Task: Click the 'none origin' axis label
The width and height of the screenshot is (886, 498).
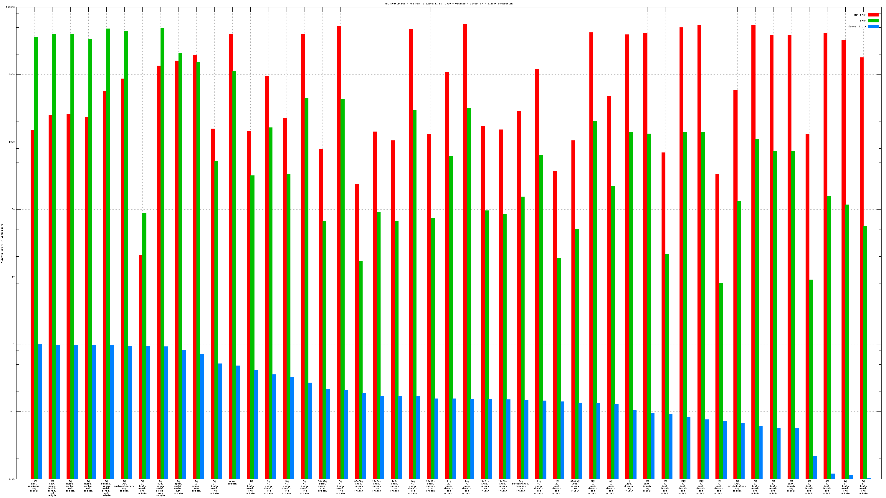Action: point(232,482)
